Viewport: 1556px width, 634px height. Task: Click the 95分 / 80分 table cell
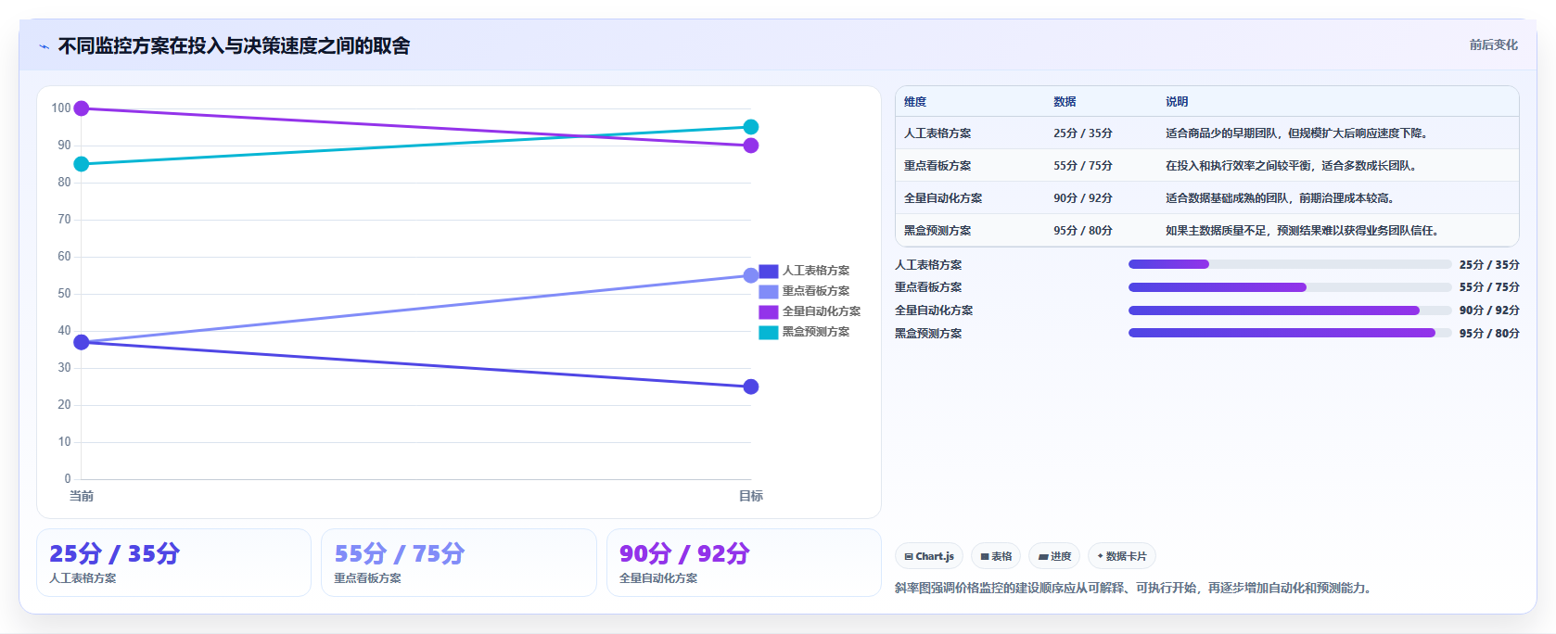(x=1083, y=231)
